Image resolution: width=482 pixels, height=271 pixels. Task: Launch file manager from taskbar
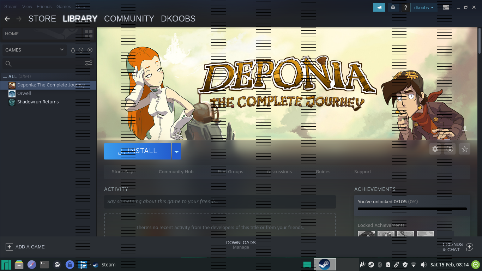pos(19,265)
